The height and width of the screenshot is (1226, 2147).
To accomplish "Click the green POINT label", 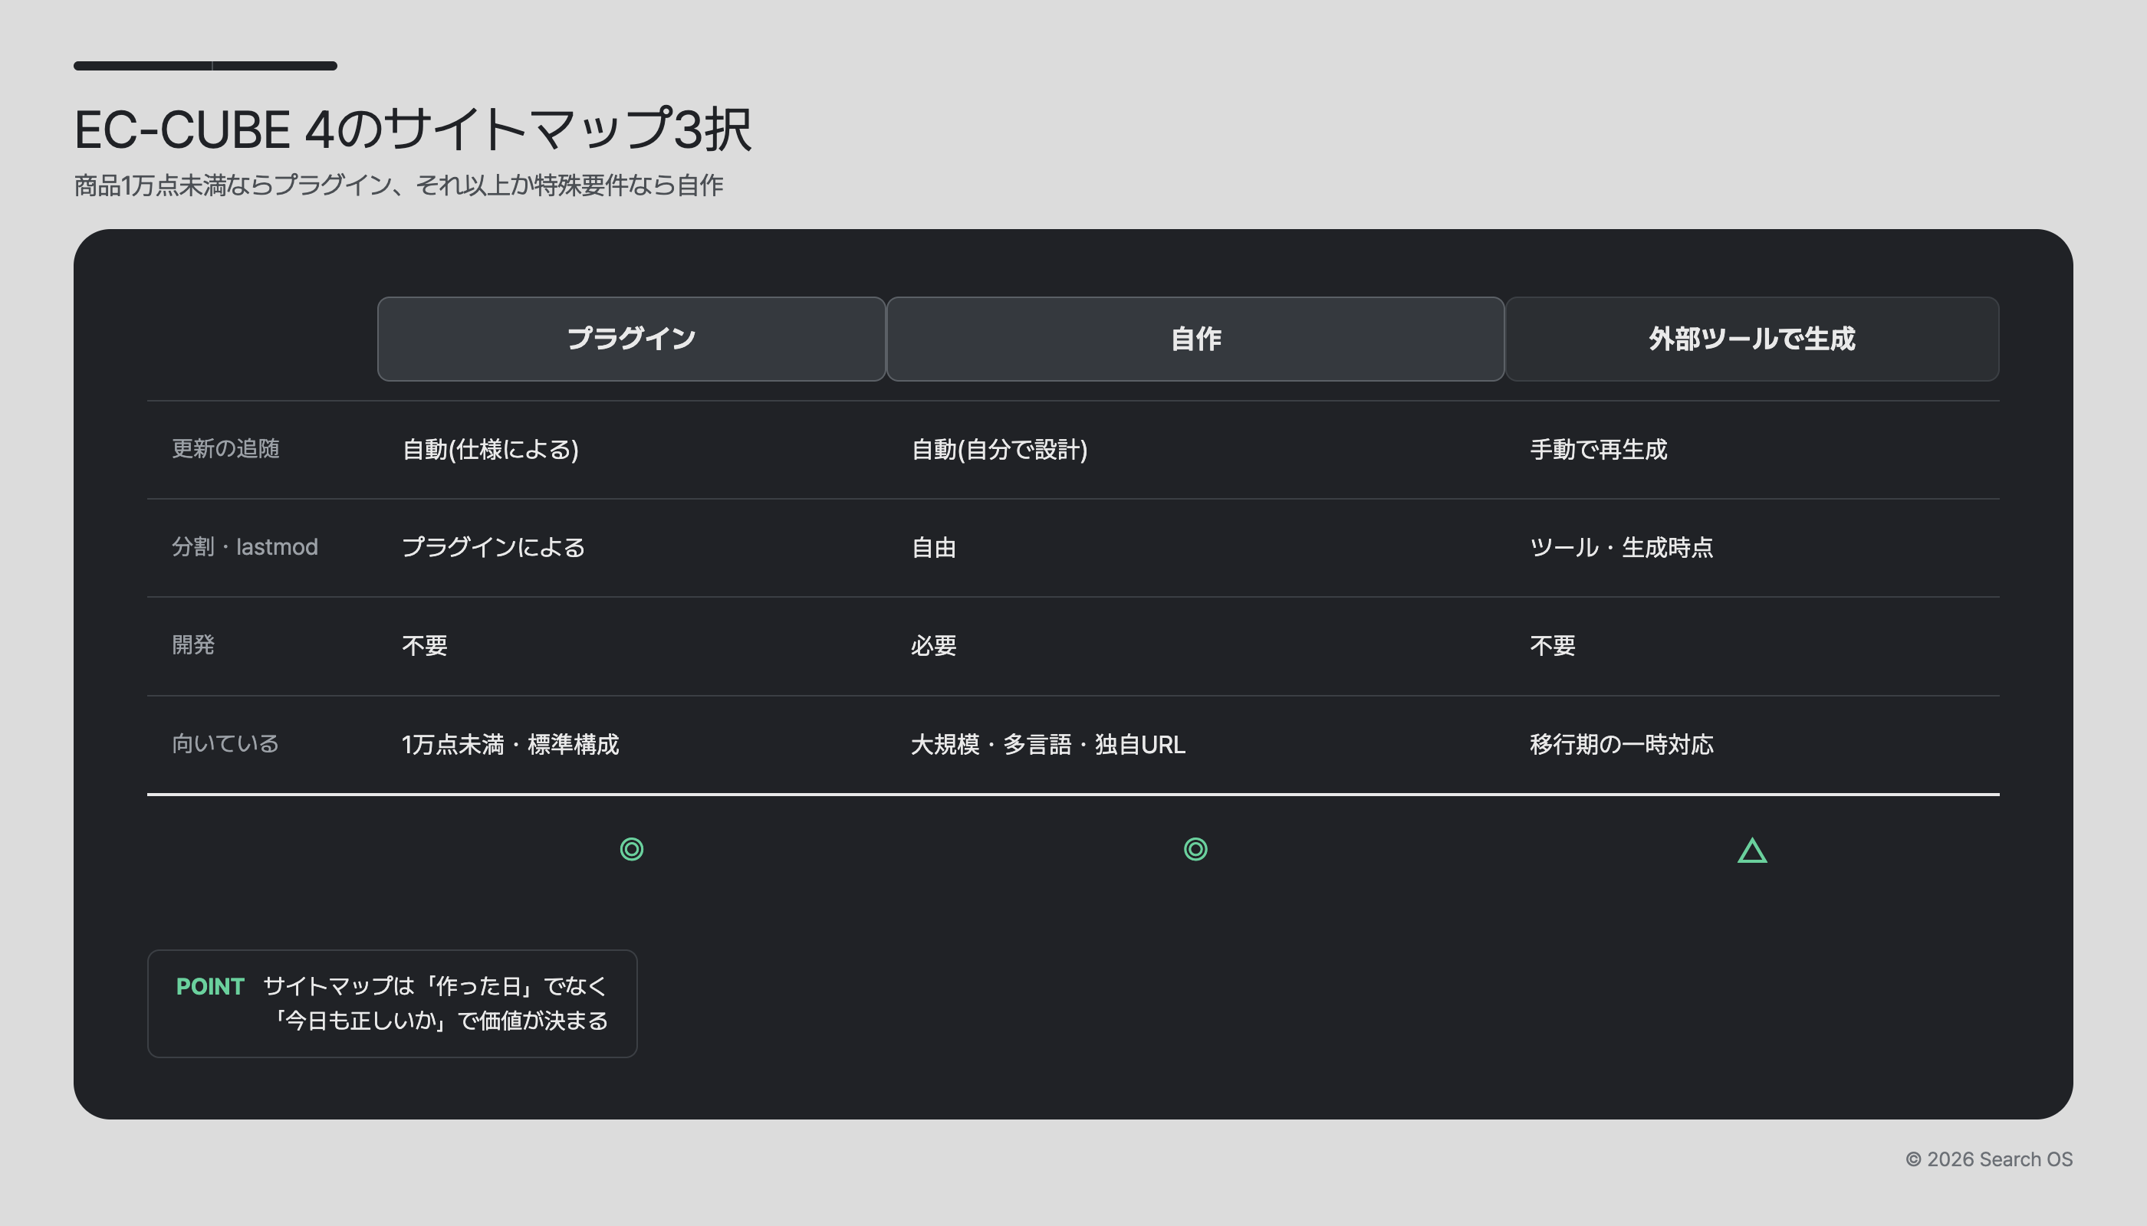I will (210, 986).
